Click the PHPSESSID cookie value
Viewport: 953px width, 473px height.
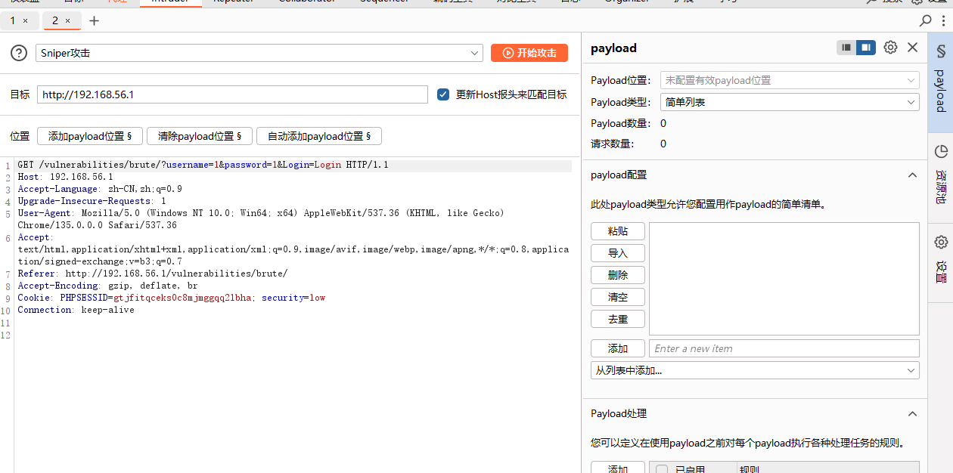[182, 298]
